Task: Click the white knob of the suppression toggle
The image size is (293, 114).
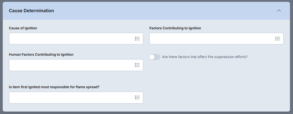Action: click(x=152, y=57)
